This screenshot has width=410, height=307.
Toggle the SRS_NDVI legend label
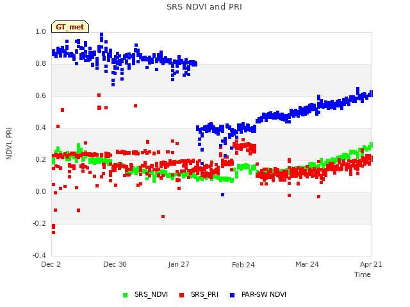[151, 294]
